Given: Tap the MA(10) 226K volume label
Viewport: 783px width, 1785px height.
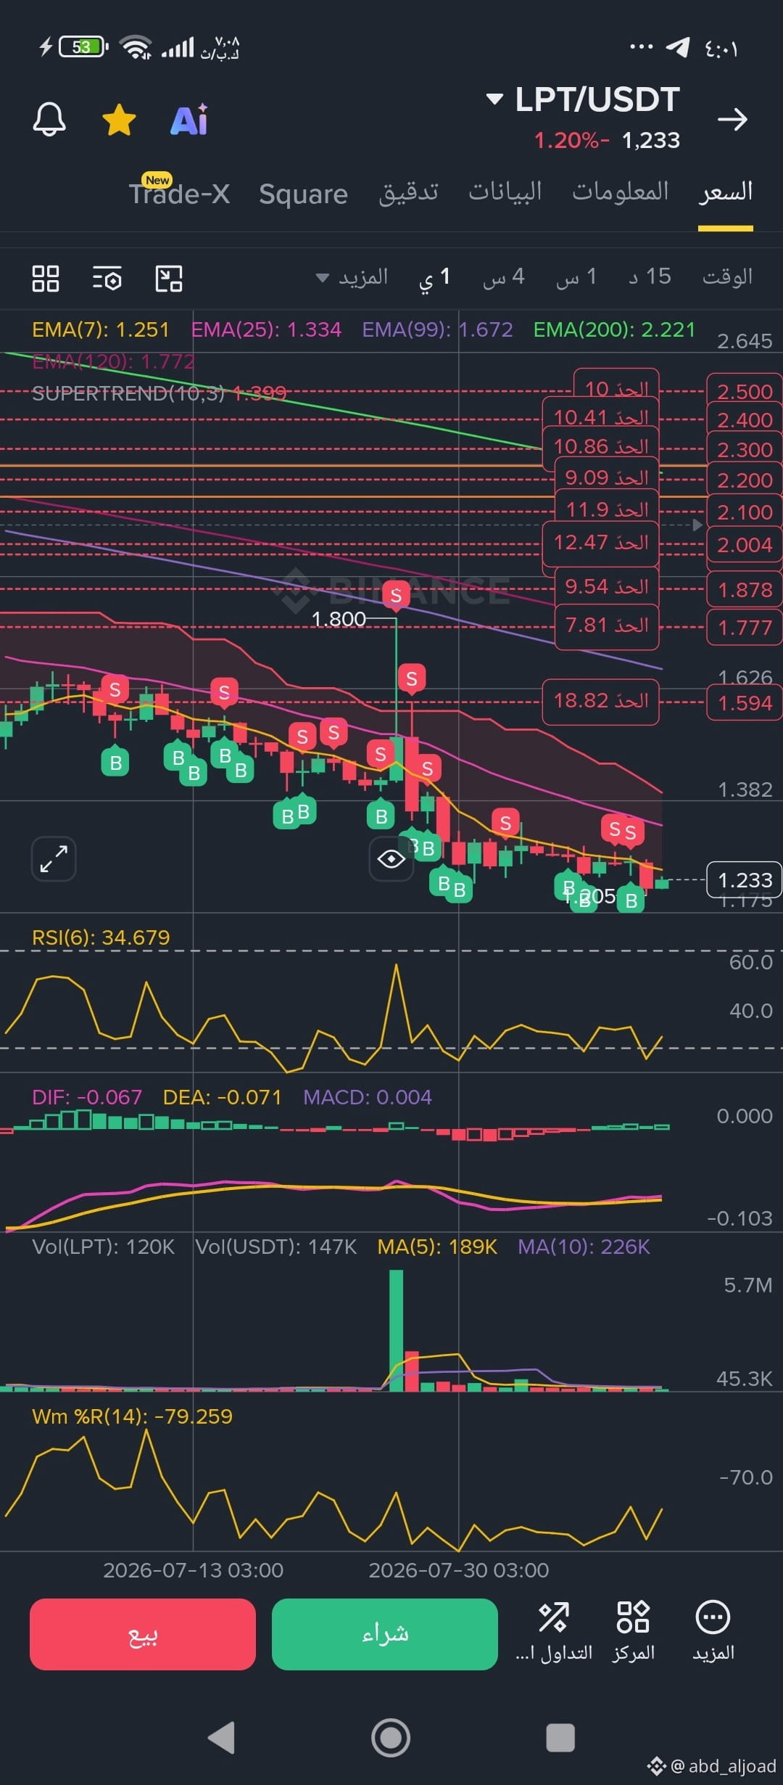Looking at the screenshot, I should click(x=584, y=1247).
